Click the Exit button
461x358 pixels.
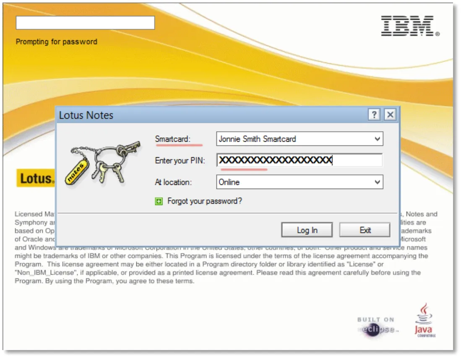pos(365,230)
